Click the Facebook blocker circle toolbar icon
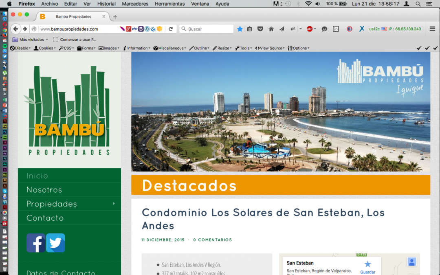 pyautogui.click(x=350, y=29)
